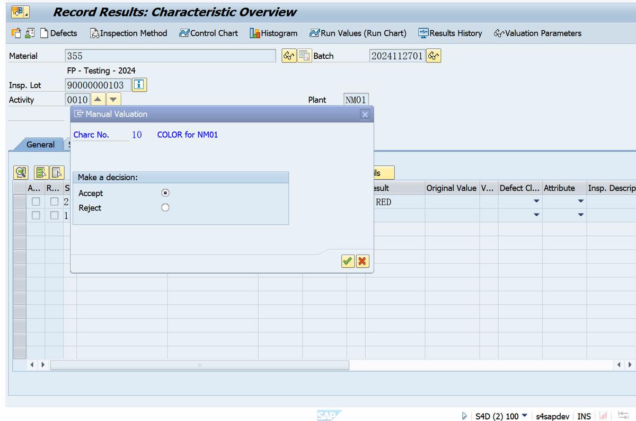Open Defect Class dropdown in the second row

point(536,215)
